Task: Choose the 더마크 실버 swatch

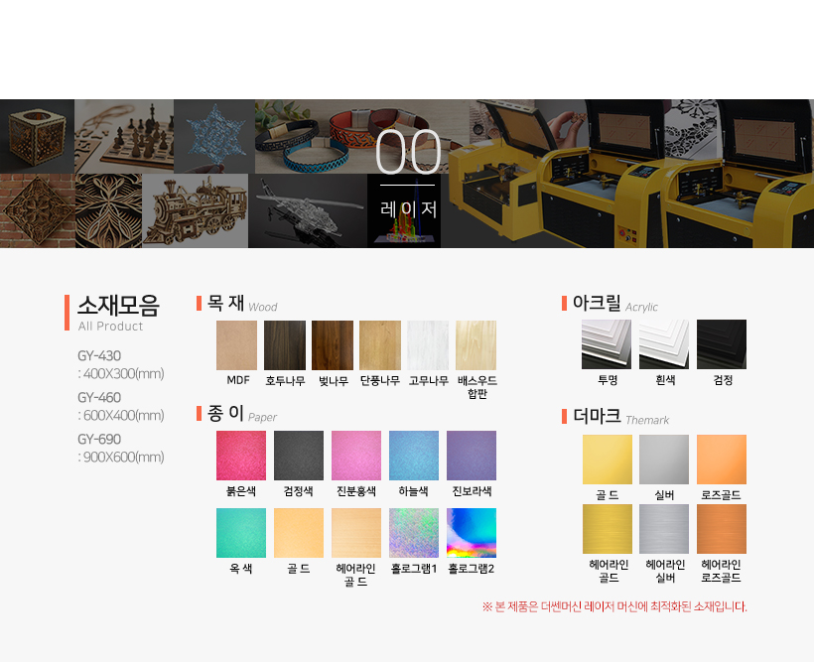Action: coord(664,460)
